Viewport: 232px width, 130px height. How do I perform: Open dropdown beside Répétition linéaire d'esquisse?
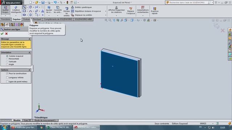pos(105,11)
